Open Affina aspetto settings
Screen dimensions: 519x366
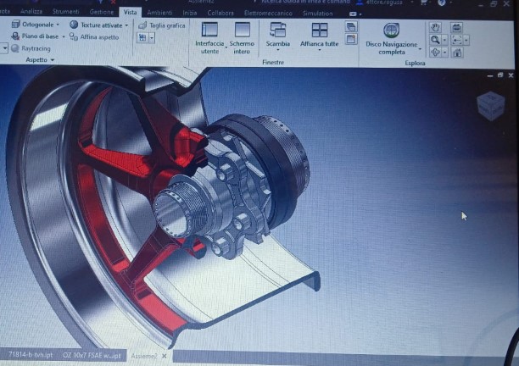(x=94, y=37)
